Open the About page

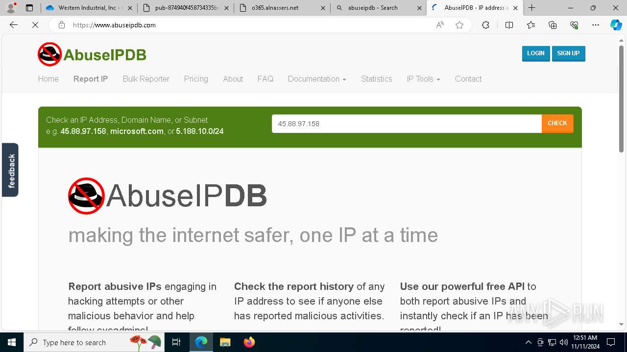coord(233,79)
